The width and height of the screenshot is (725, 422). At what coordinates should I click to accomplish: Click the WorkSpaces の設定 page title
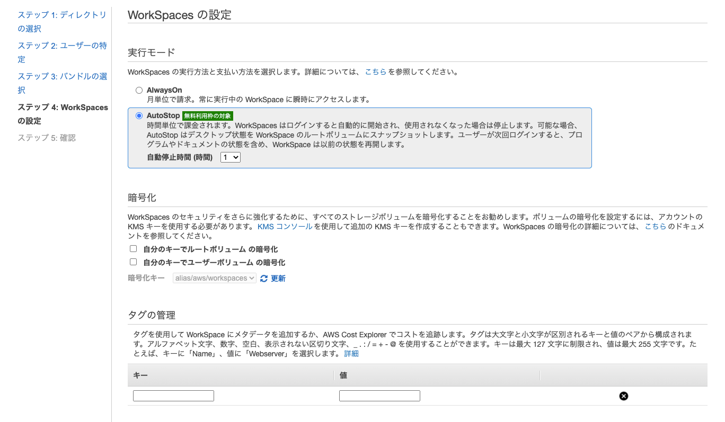(180, 15)
